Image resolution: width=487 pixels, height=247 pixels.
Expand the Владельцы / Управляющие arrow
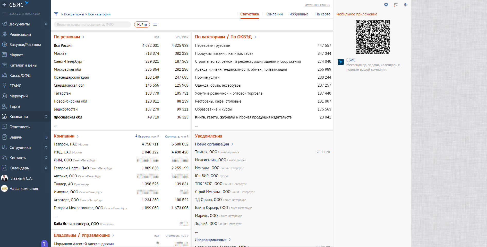[x=113, y=235]
